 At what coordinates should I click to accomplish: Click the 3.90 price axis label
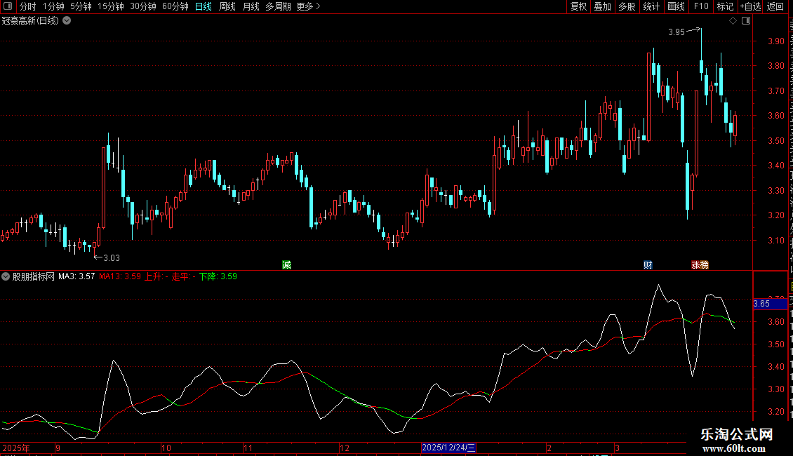(775, 41)
